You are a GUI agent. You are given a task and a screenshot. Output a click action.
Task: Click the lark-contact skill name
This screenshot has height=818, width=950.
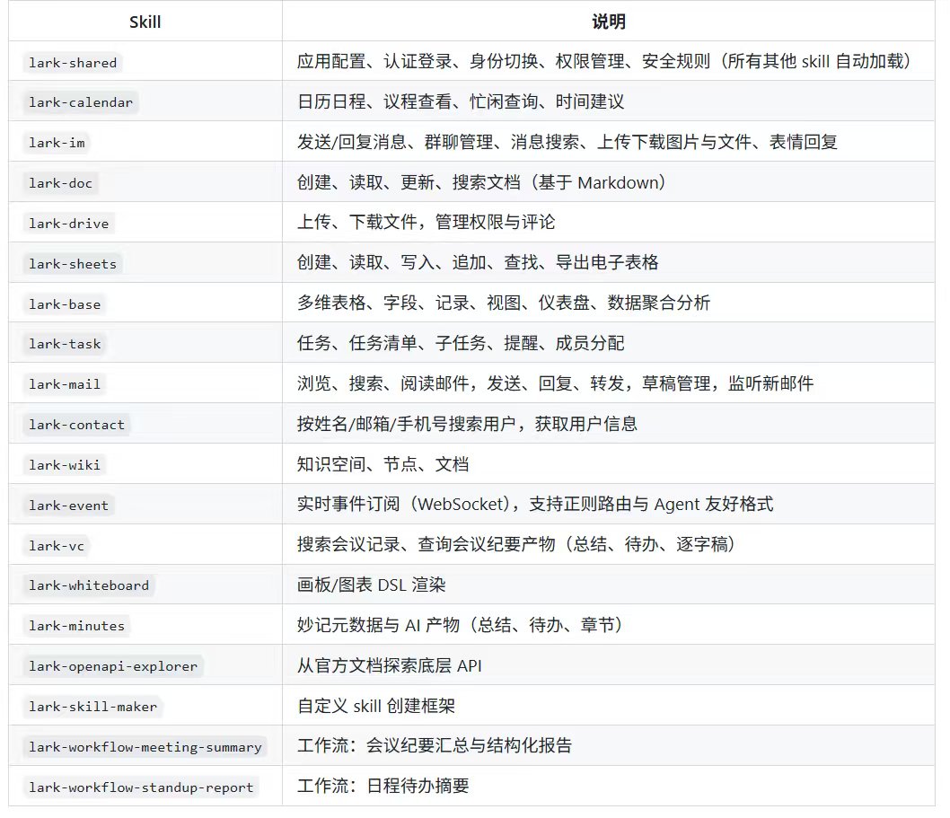tap(77, 425)
